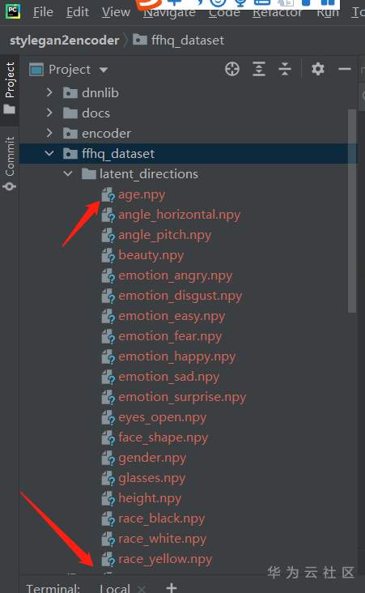The width and height of the screenshot is (365, 593).
Task: Close the Local terminal tab
Action: tap(142, 589)
